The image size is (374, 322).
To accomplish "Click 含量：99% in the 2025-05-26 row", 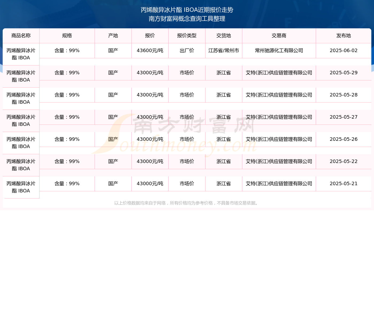I will pyautogui.click(x=67, y=139).
